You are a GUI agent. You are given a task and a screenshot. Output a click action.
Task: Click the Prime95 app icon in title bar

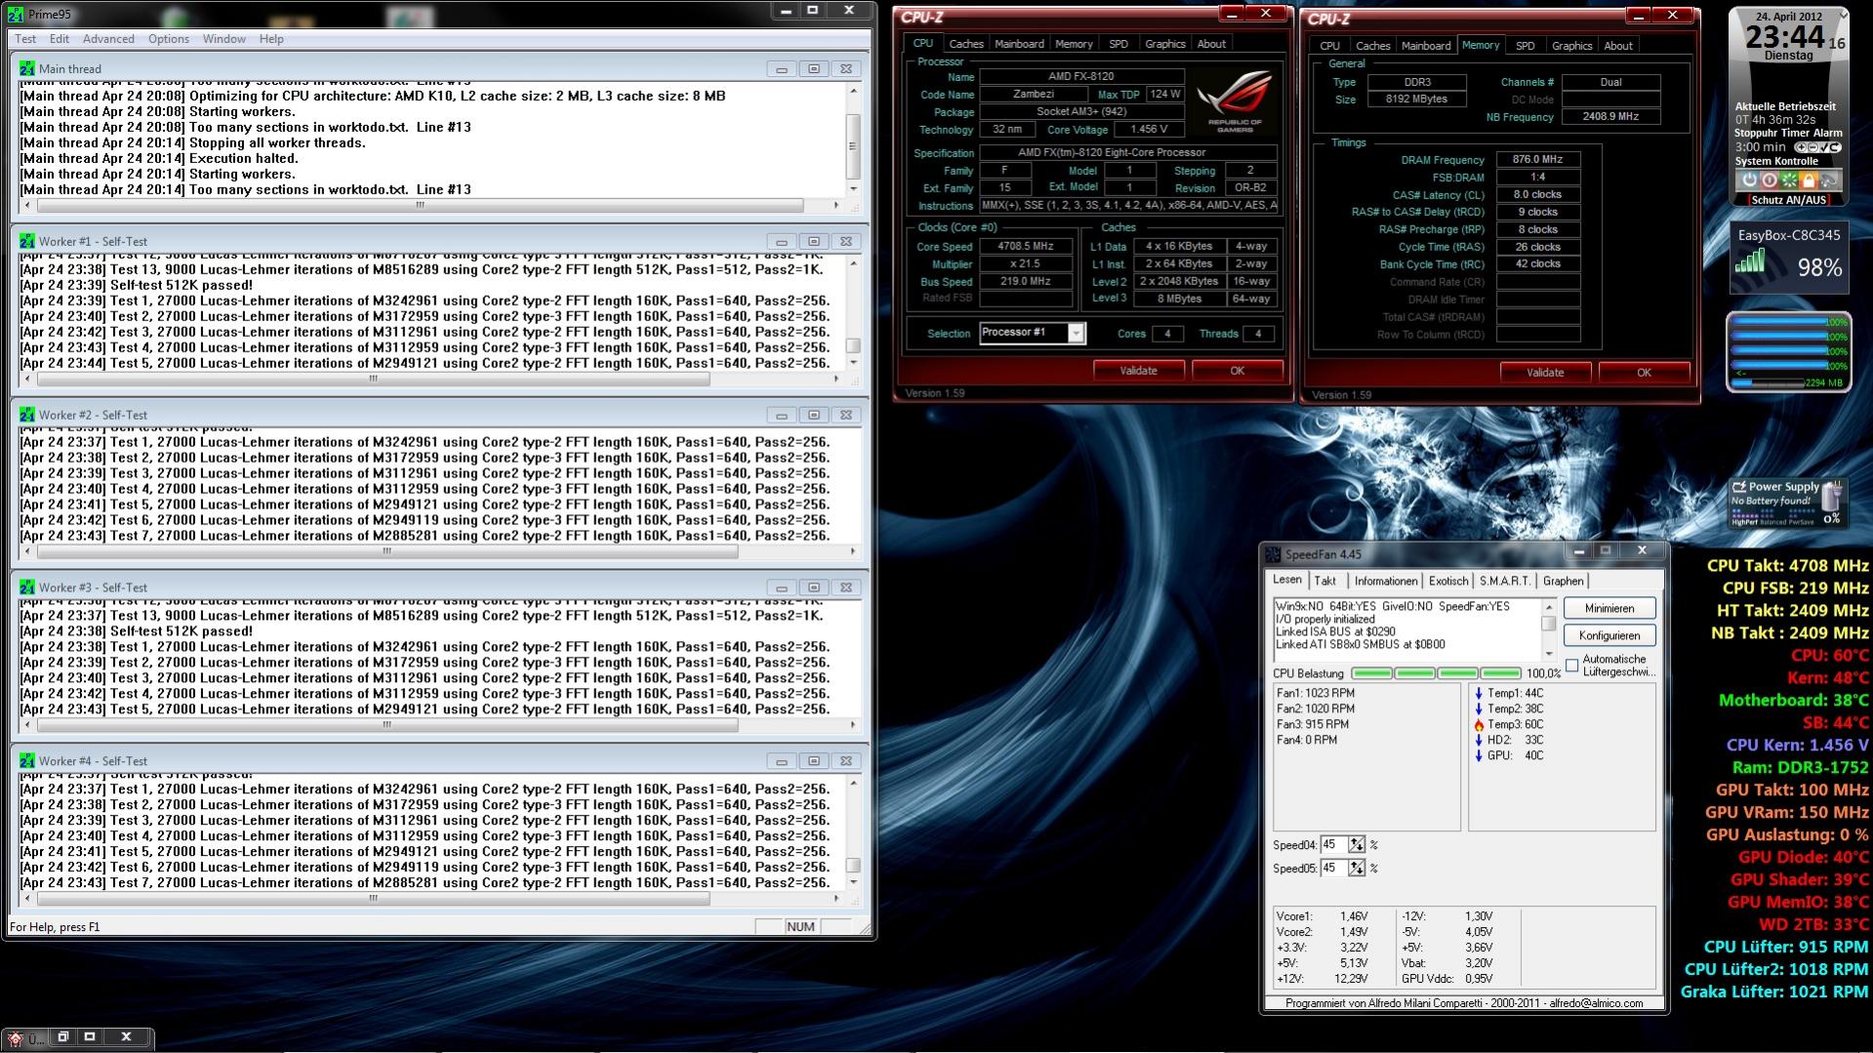tap(15, 15)
